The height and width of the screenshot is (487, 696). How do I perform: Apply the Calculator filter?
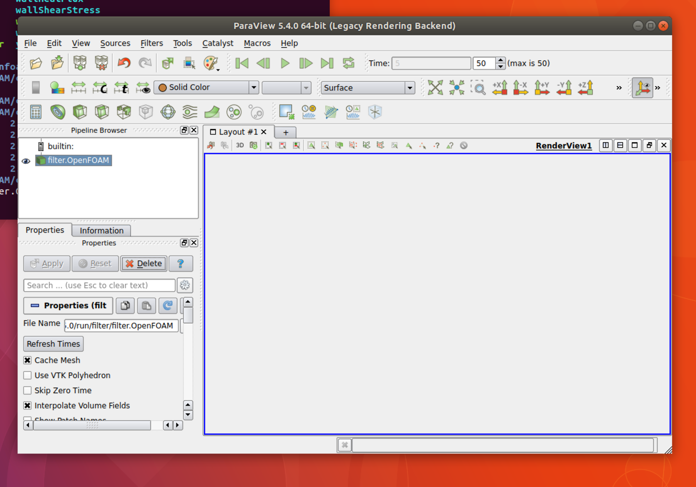pos(36,112)
